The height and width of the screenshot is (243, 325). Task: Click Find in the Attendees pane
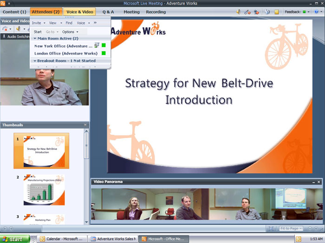coord(69,23)
